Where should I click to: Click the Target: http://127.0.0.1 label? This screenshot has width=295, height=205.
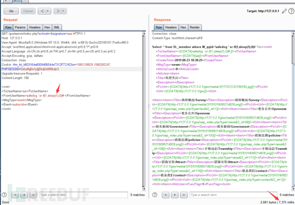pos(263,11)
